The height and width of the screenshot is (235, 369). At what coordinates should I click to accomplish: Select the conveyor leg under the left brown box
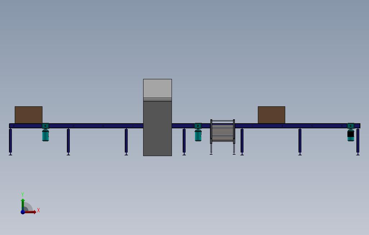[x=10, y=142]
